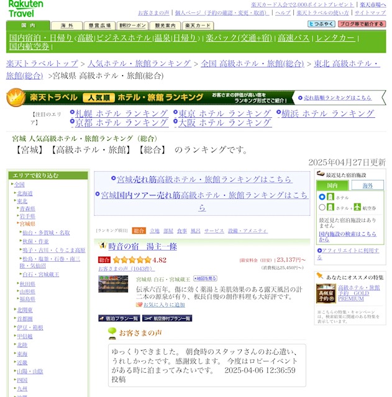The width and height of the screenshot is (392, 397).
Task: Click the Rakuten Travel logo
Action: point(26,9)
